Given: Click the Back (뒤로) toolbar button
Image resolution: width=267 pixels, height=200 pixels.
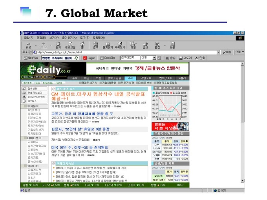Looking at the screenshot, I should [x=28, y=45].
